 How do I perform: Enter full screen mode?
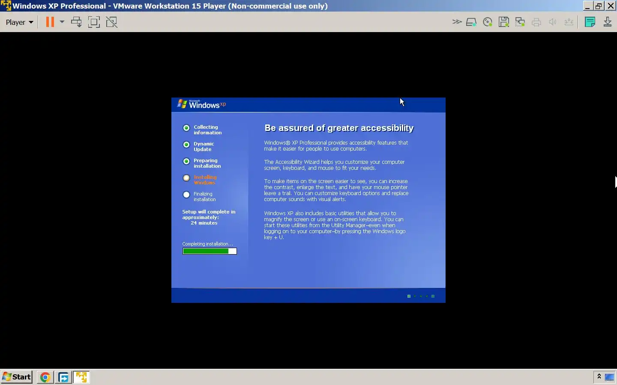(x=94, y=22)
